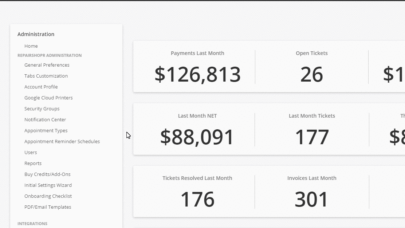Open Reports from admin sidebar
Image resolution: width=405 pixels, height=228 pixels.
coord(33,163)
